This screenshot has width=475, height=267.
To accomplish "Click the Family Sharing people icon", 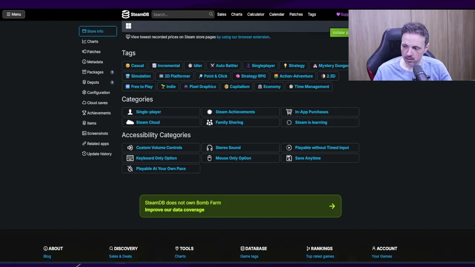I will 210,122.
